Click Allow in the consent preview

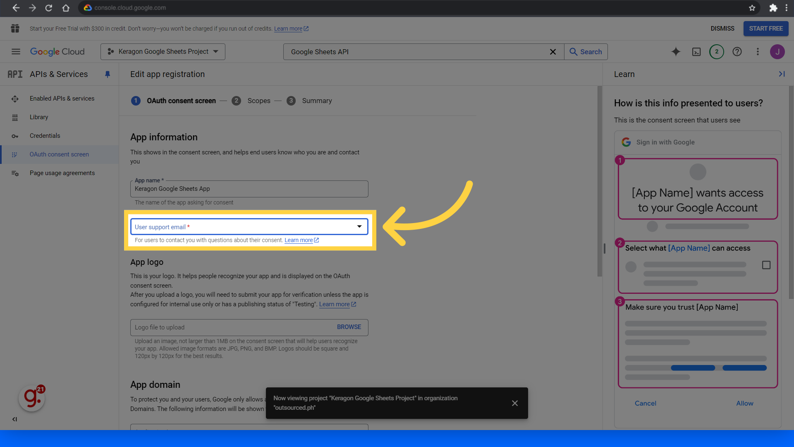point(745,403)
